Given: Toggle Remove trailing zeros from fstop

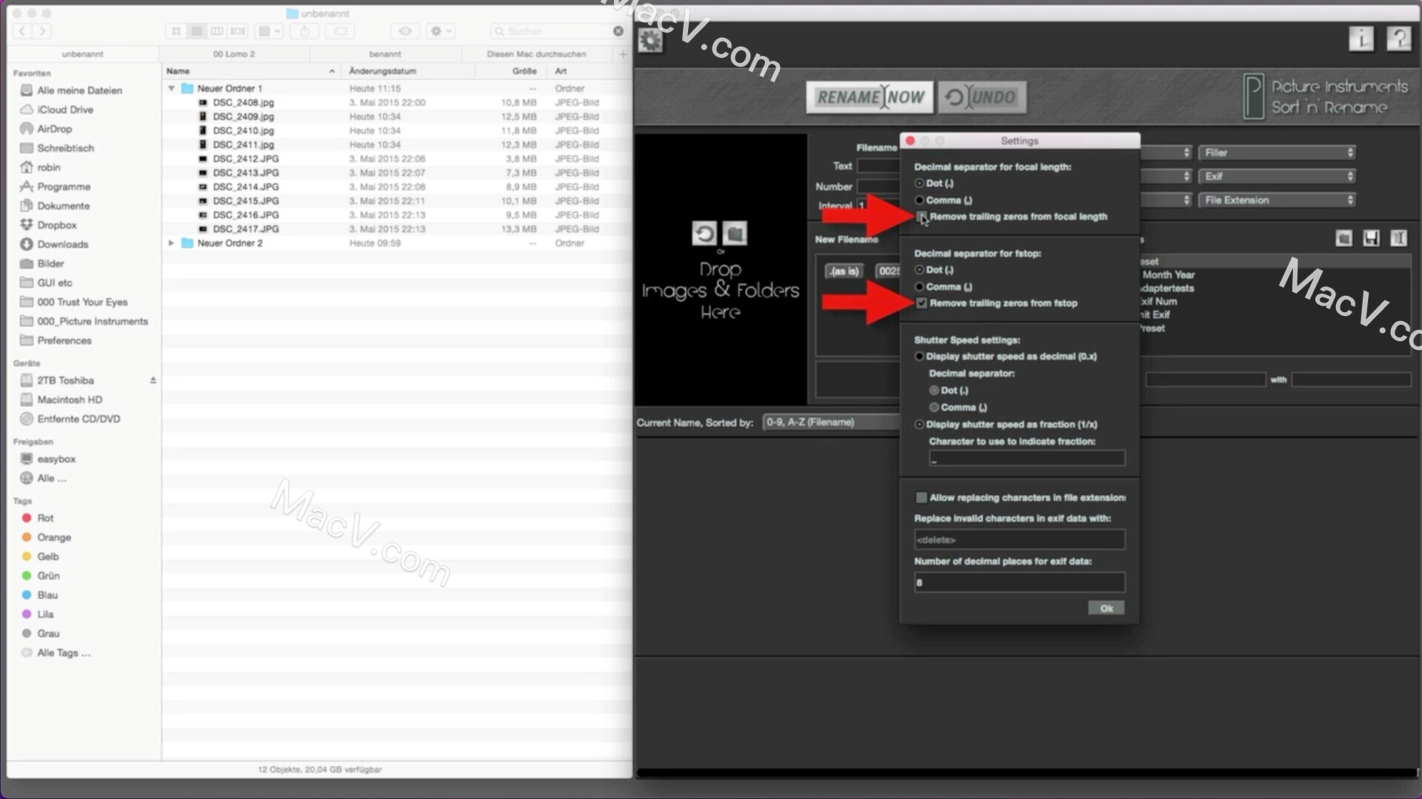Looking at the screenshot, I should 920,303.
